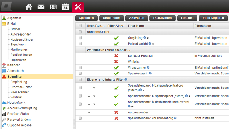Click the Deaktivieren button
This screenshot has height=129, width=229.
(163, 18)
